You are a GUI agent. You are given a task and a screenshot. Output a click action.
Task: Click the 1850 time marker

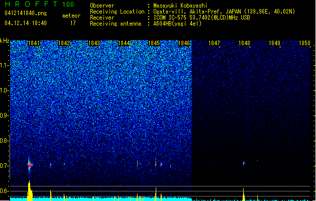(x=304, y=43)
